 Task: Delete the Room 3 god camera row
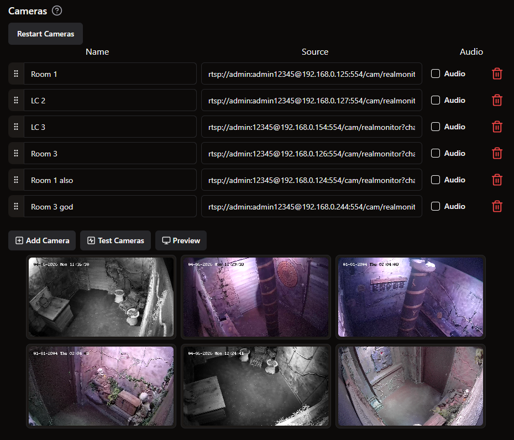(x=497, y=206)
